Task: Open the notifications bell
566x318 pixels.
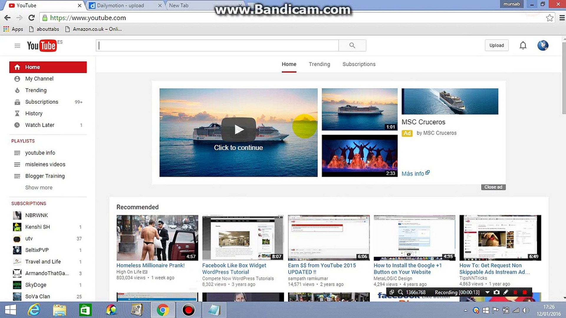Action: [x=523, y=45]
